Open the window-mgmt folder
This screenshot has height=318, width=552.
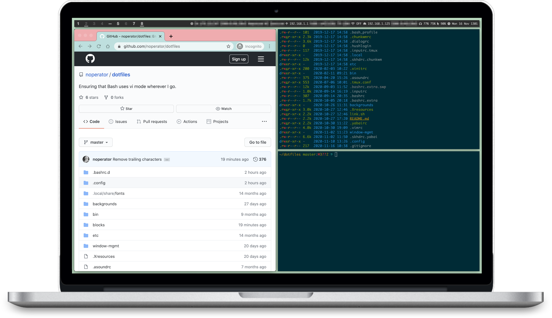[106, 246]
